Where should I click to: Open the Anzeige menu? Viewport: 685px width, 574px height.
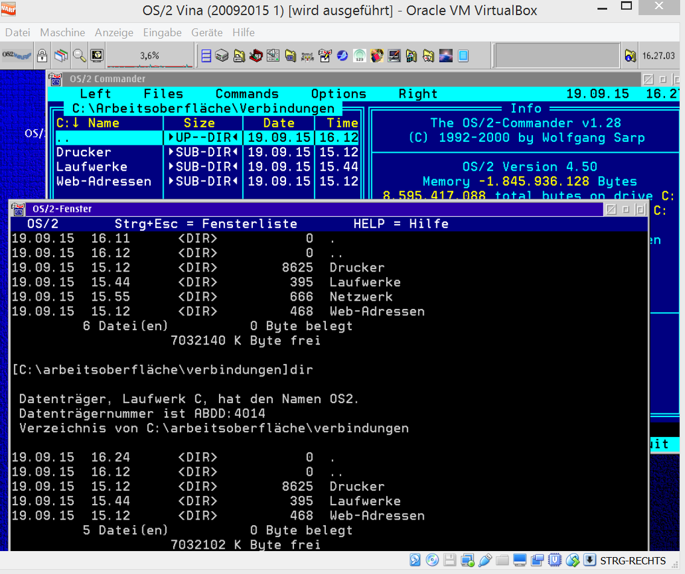[114, 33]
